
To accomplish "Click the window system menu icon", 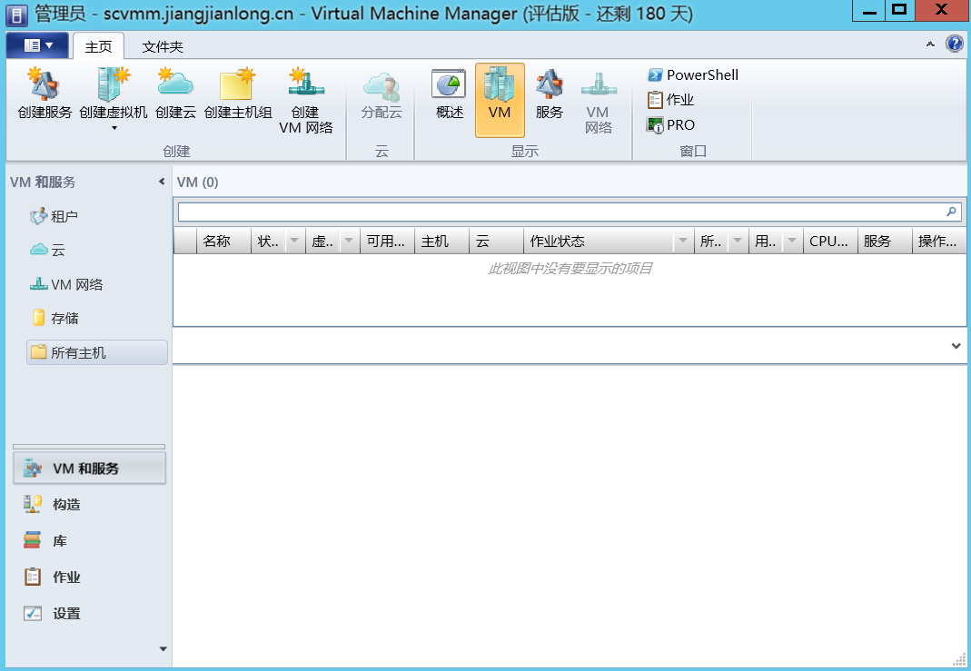I will pos(16,14).
